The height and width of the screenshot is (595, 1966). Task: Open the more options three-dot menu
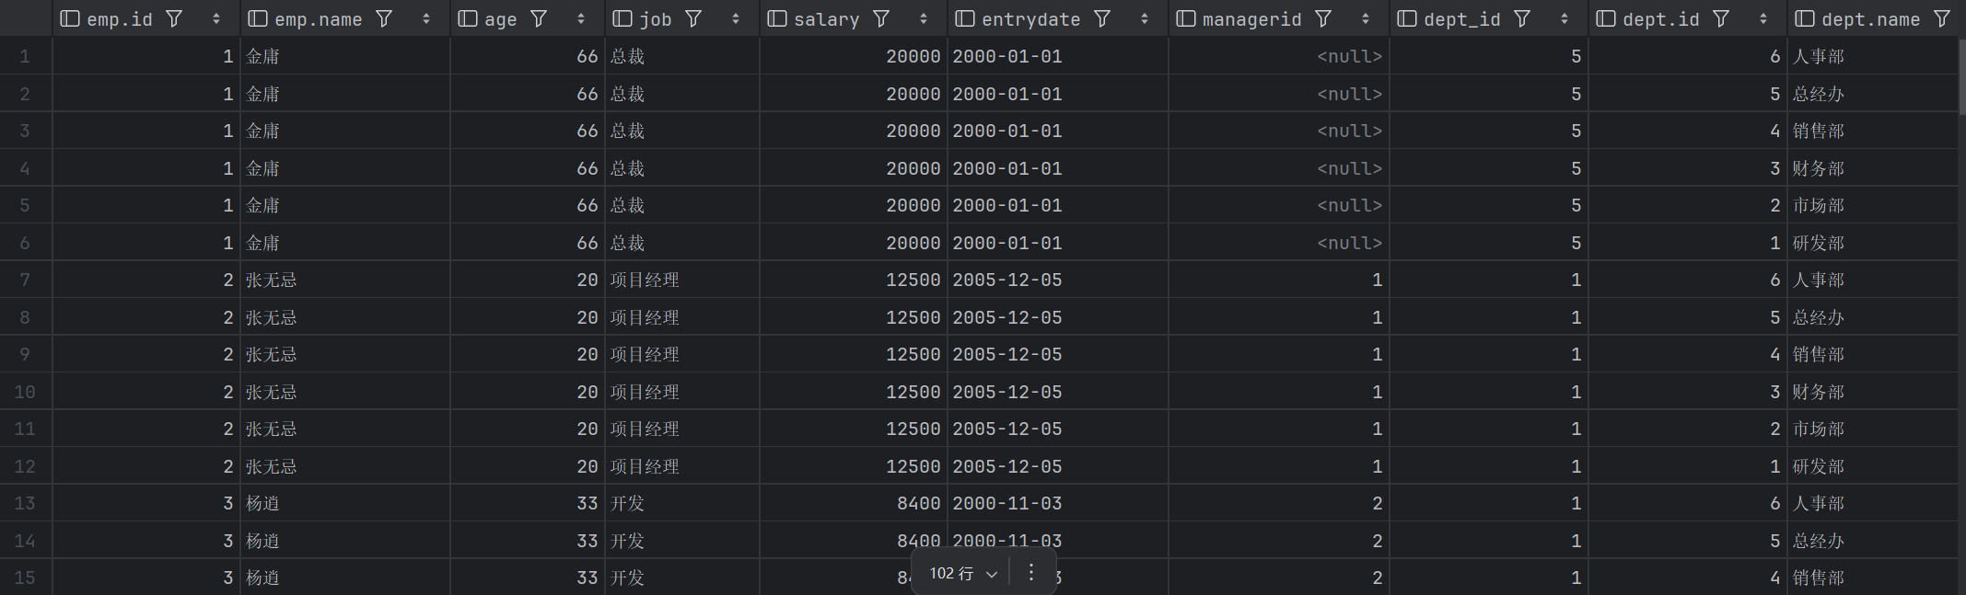[x=1031, y=573]
